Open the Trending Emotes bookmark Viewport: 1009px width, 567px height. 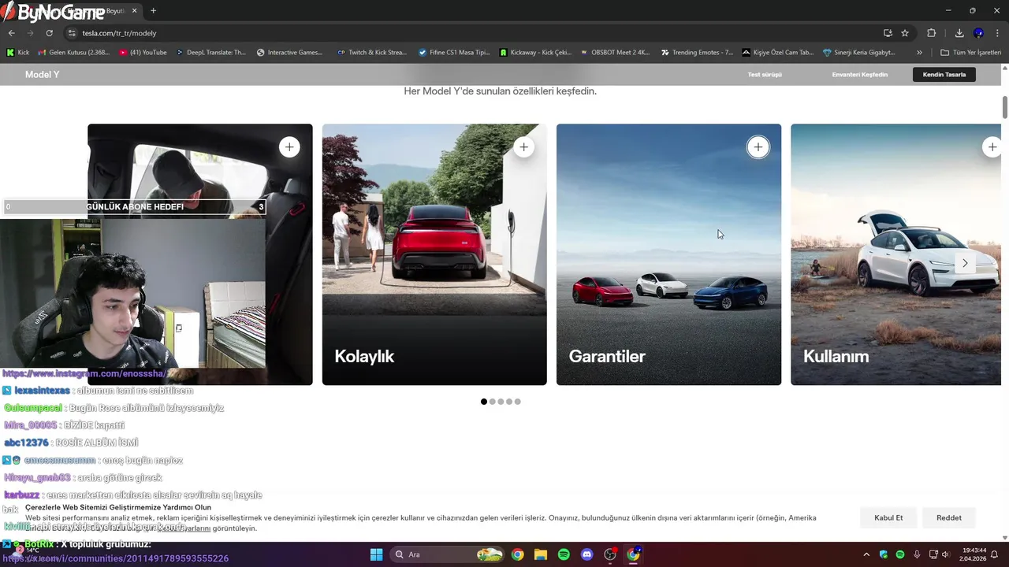pos(697,53)
